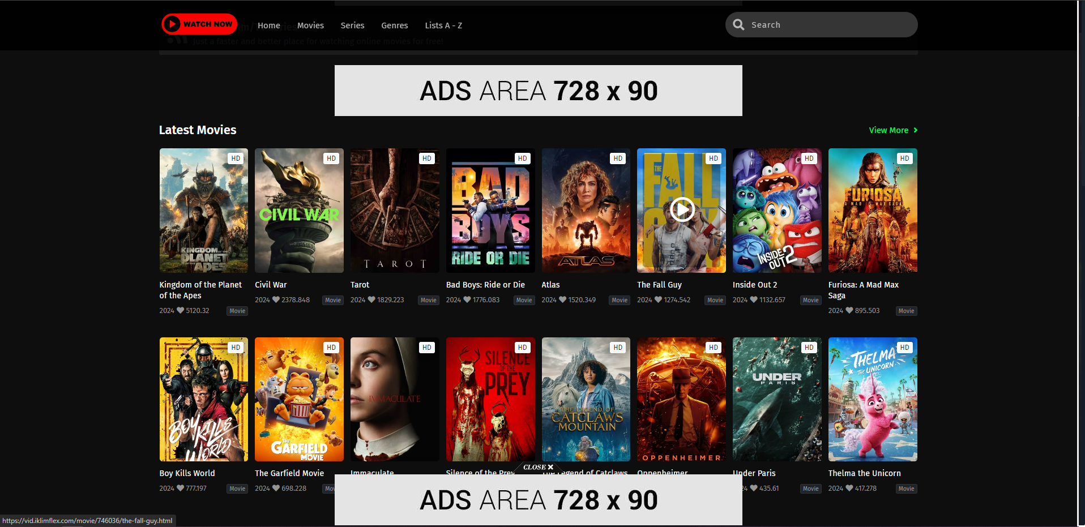Open Thelma the Unicorn title link
This screenshot has height=527, width=1085.
(x=864, y=473)
